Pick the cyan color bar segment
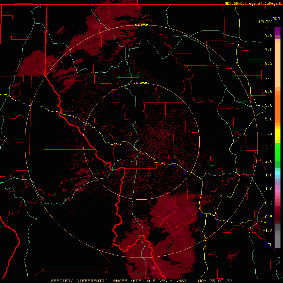This screenshot has height=283, width=283. 278,173
